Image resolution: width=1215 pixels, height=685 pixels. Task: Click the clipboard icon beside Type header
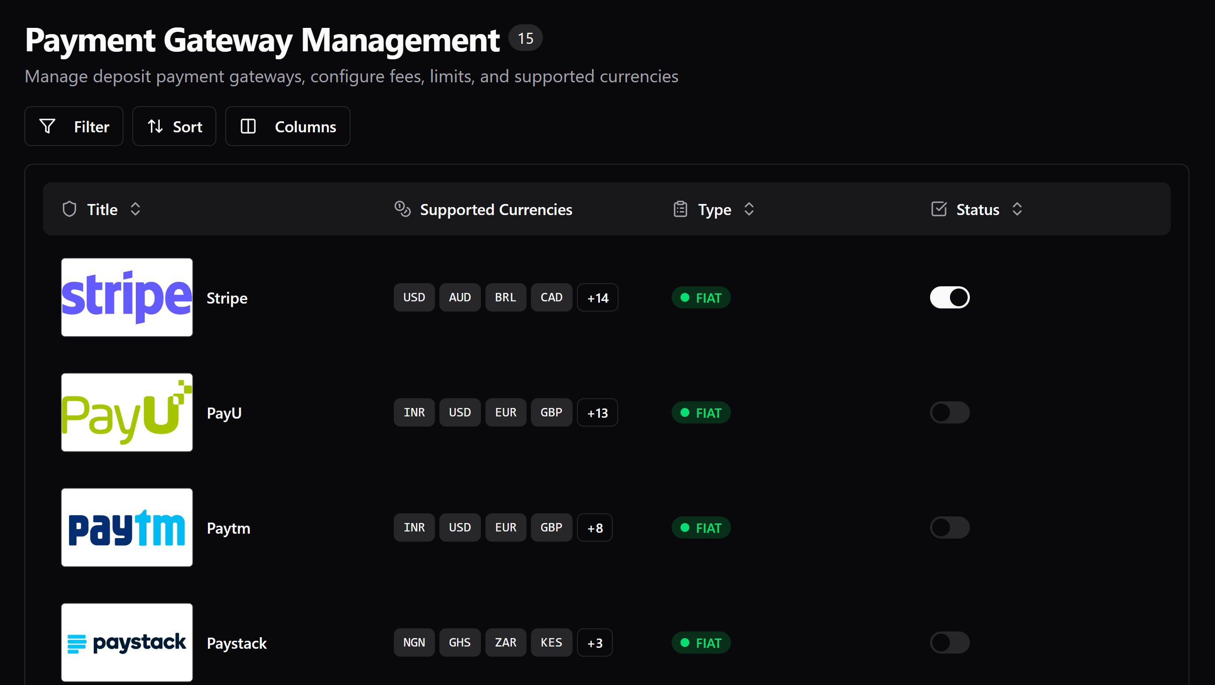[x=680, y=208]
